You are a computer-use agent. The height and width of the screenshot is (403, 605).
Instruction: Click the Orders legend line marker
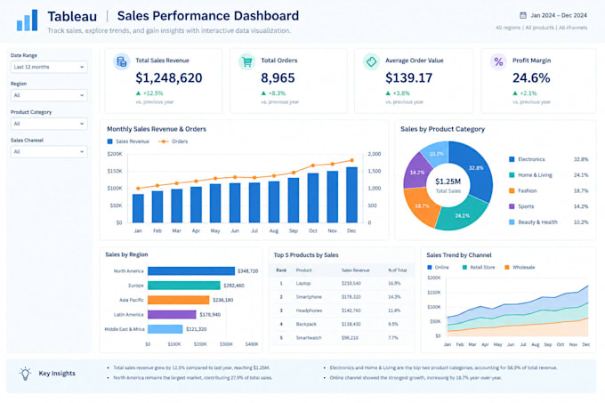click(164, 141)
